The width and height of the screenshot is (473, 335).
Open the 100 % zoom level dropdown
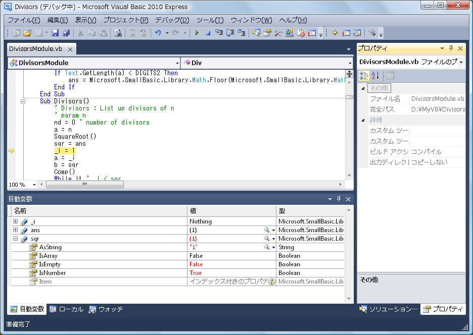pyautogui.click(x=34, y=185)
